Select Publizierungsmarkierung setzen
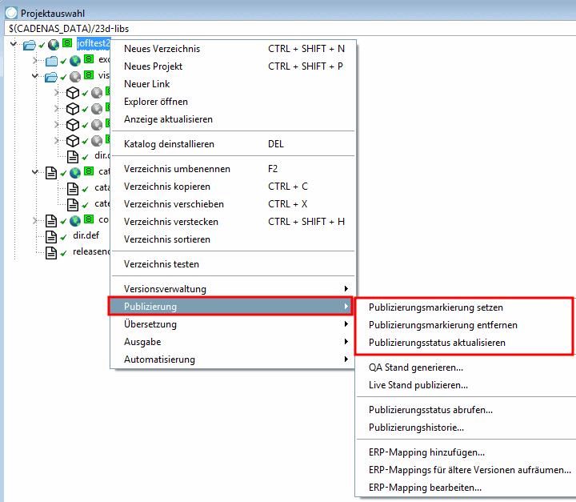The width and height of the screenshot is (576, 502). pyautogui.click(x=436, y=307)
